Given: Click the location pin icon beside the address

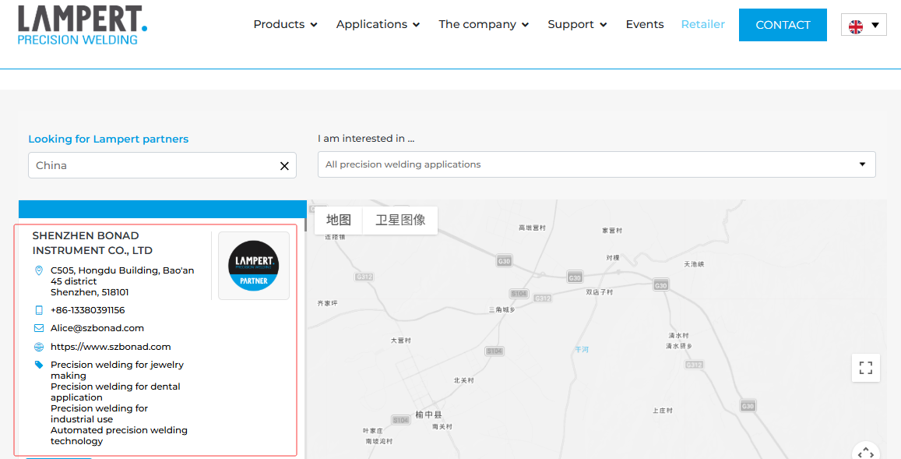Looking at the screenshot, I should pos(39,270).
